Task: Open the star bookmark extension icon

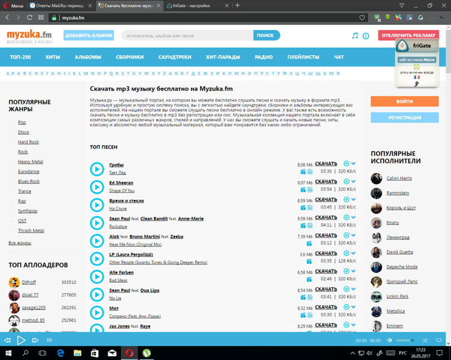Action: (x=410, y=18)
